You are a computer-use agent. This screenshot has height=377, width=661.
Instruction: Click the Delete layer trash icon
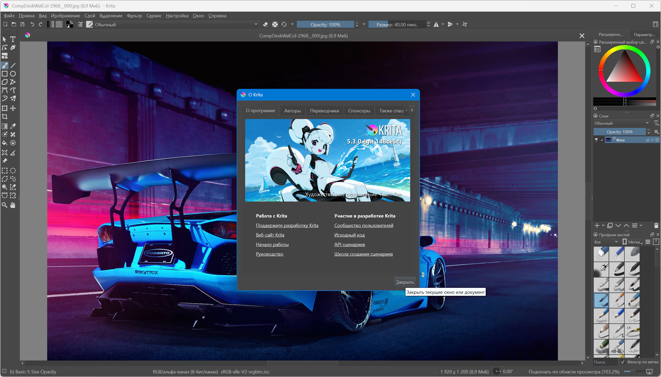[656, 225]
